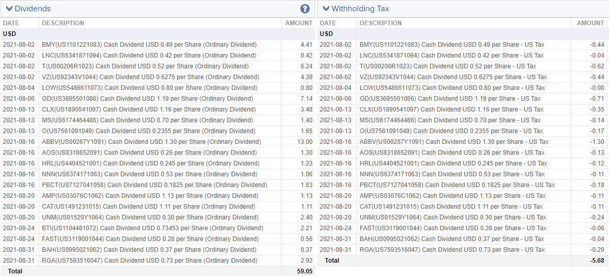Select the AMP Ordinary Dividend description
Image resolution: width=609 pixels, height=276 pixels.
click(x=150, y=196)
